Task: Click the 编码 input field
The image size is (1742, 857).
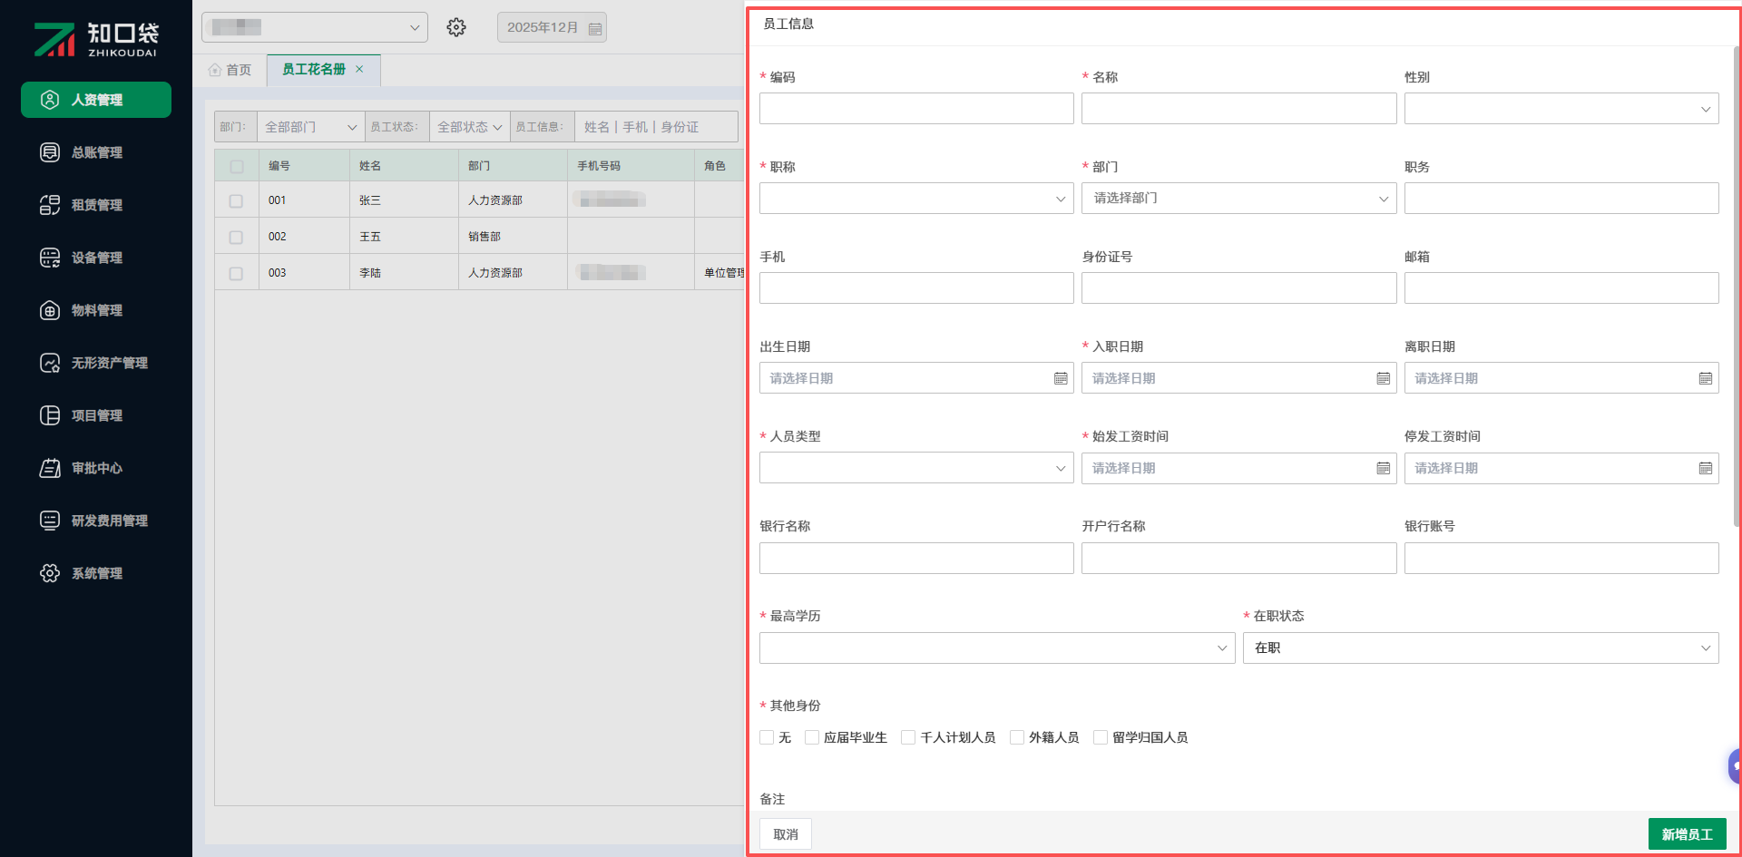Action: point(916,109)
